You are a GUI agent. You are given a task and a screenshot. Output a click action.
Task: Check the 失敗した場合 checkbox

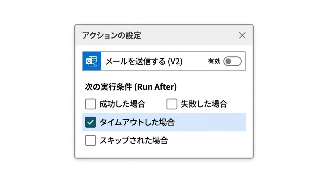172,104
